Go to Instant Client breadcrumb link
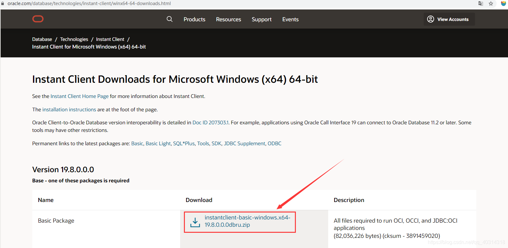 pyautogui.click(x=110, y=39)
